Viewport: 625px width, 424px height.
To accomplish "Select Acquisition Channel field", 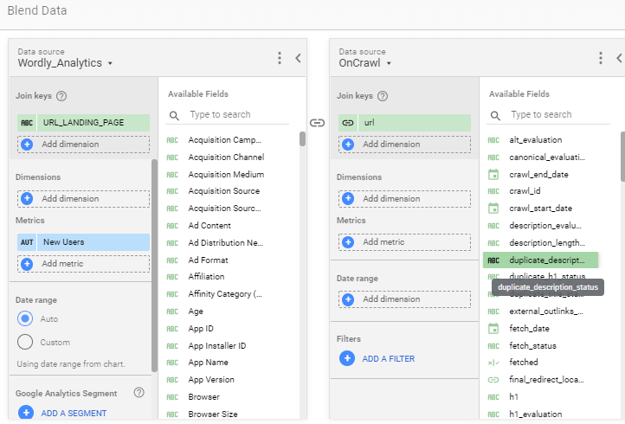I will point(226,157).
